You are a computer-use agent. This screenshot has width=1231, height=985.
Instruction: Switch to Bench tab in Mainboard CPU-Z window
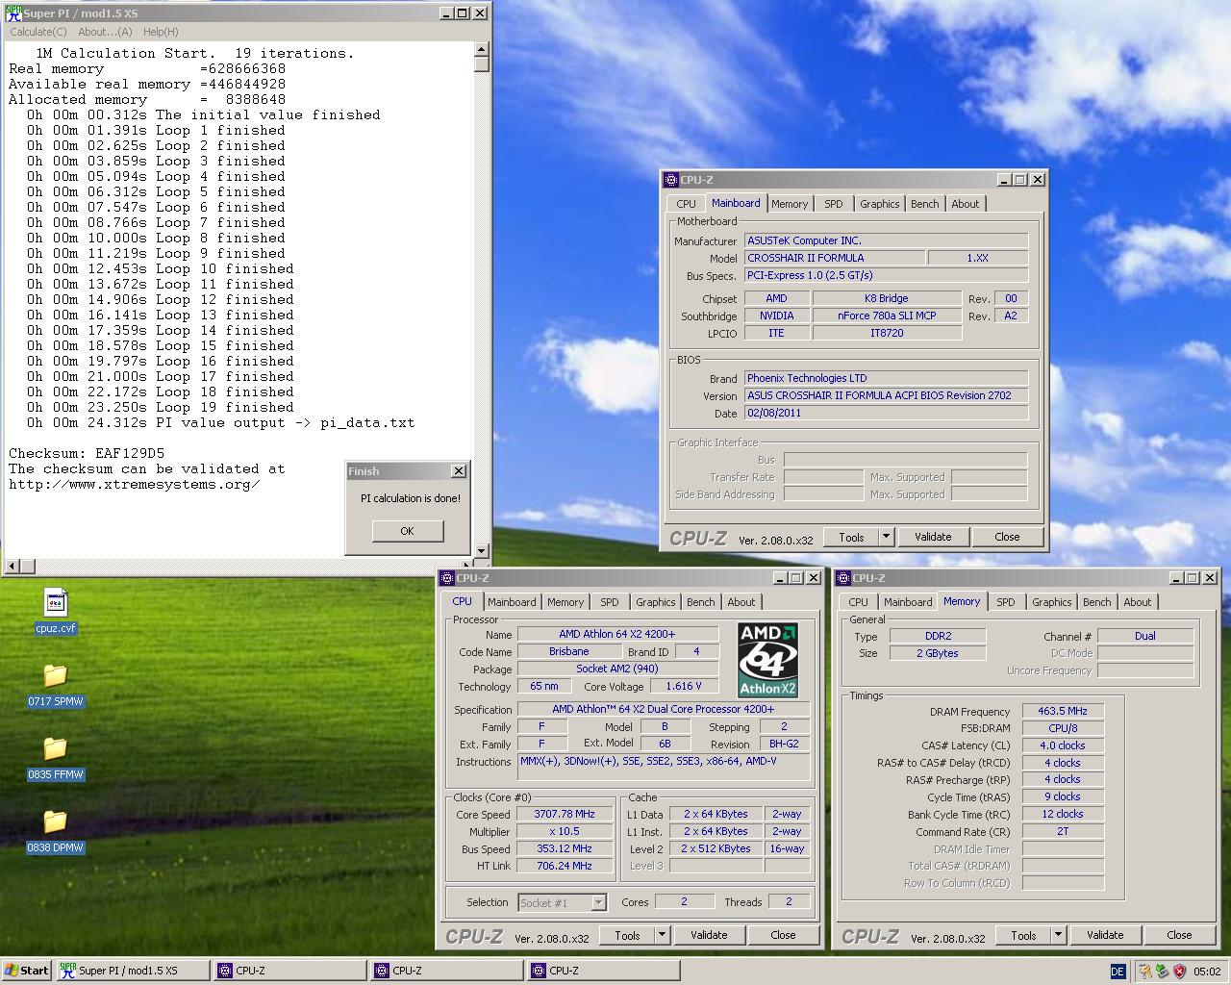pyautogui.click(x=924, y=204)
